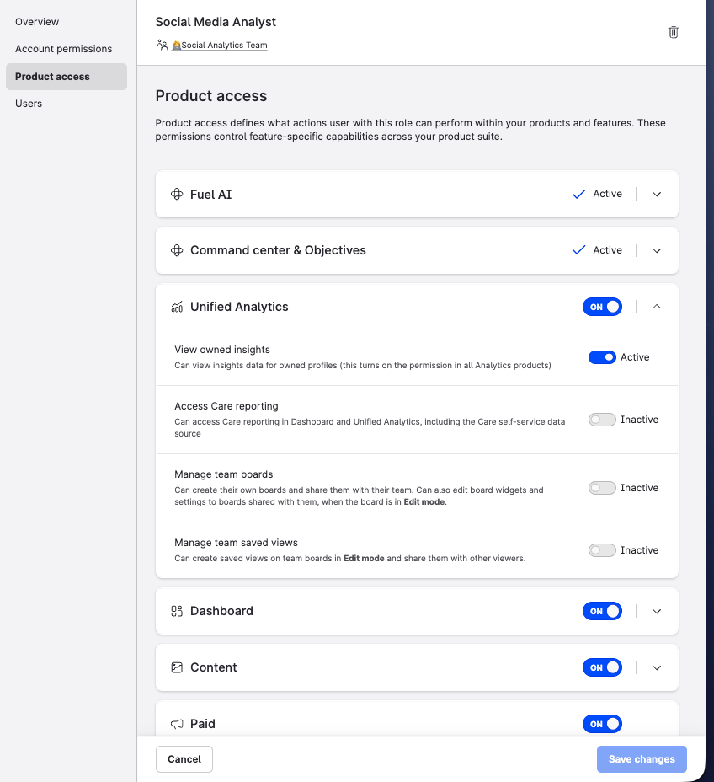Click the Content image icon
714x782 pixels.
click(x=177, y=667)
